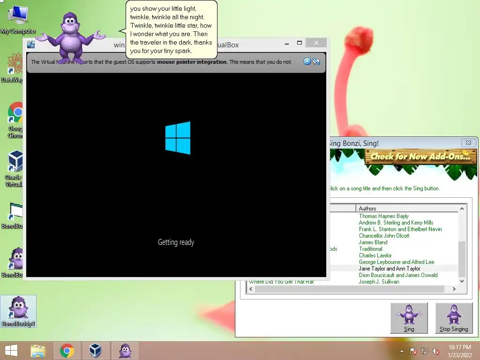480x360 pixels.
Task: Show hidden tray icons arrow
Action: tap(402, 351)
